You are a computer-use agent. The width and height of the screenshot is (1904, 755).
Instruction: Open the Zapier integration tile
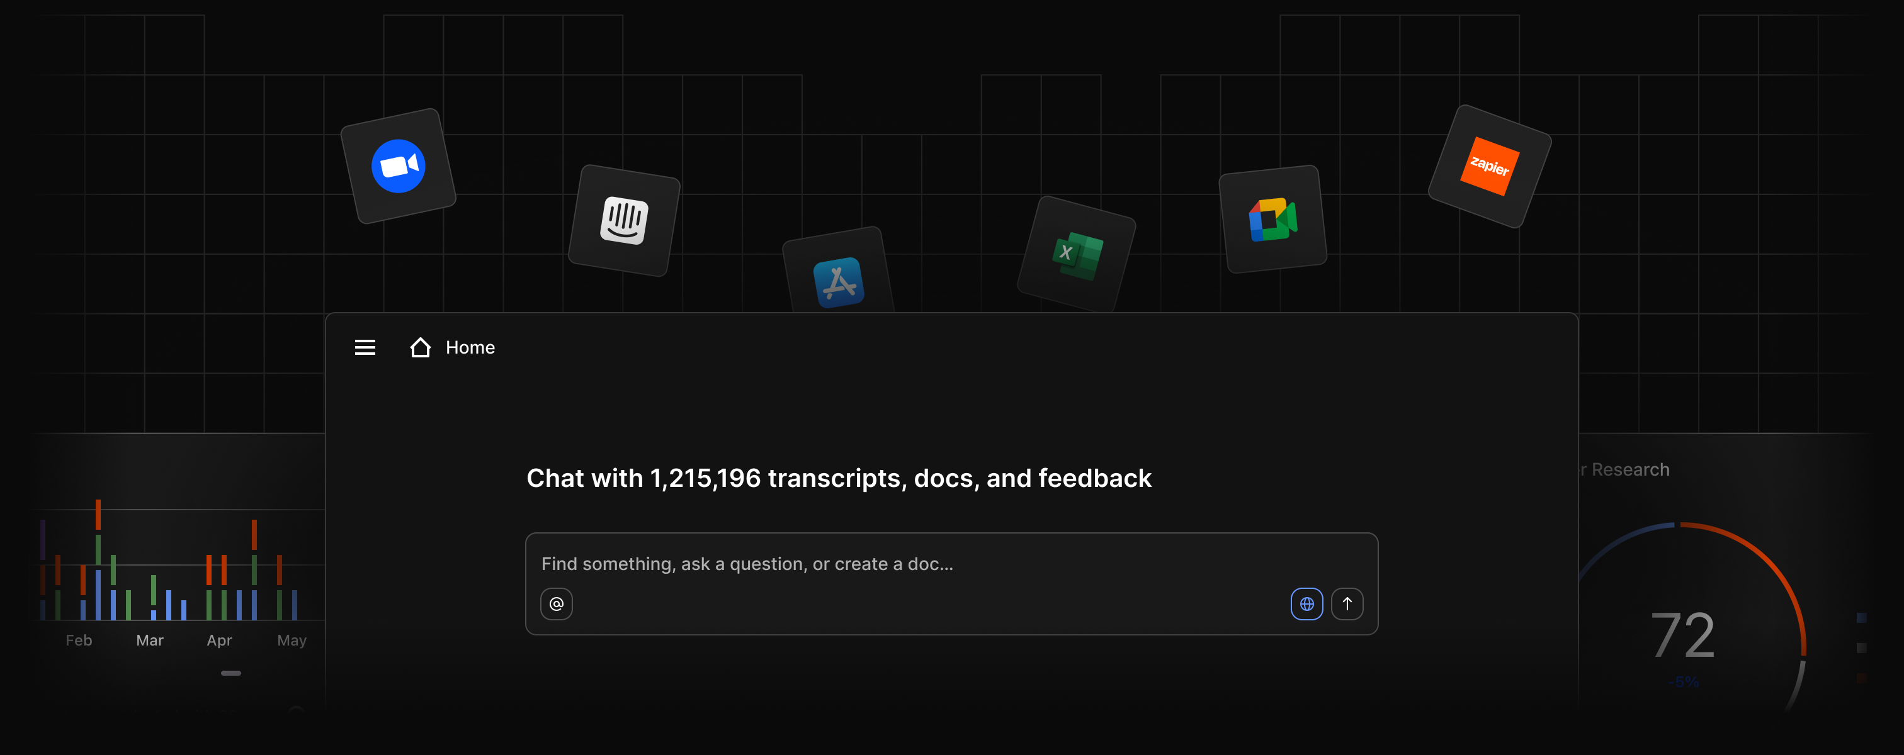coord(1489,166)
